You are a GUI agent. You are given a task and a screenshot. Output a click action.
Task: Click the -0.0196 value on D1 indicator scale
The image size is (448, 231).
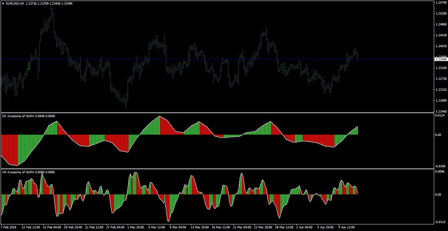pyautogui.click(x=440, y=166)
